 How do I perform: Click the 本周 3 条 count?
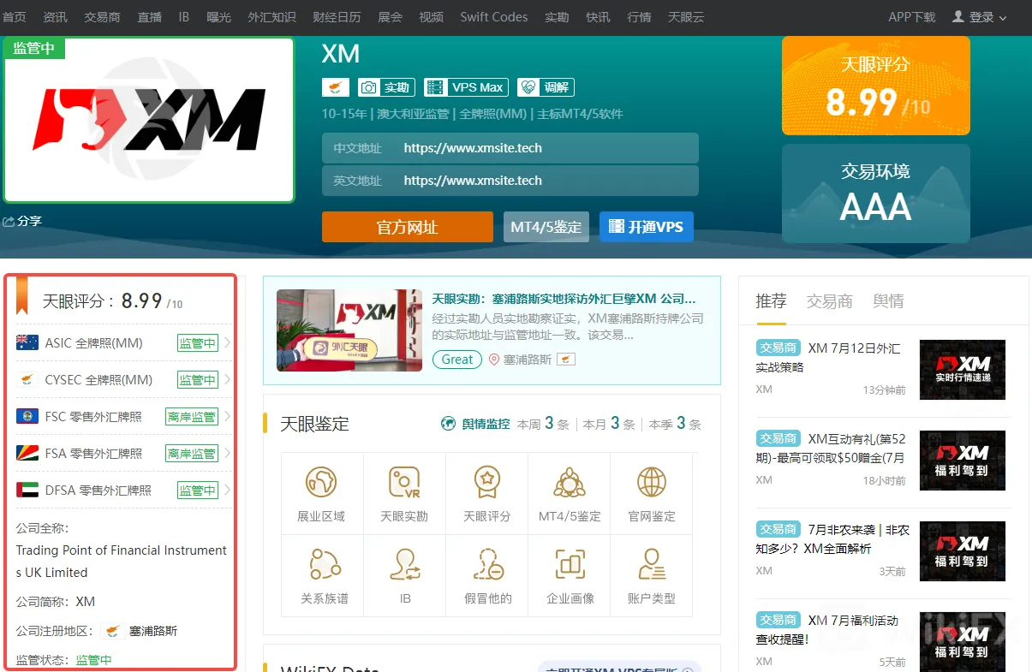pos(543,424)
